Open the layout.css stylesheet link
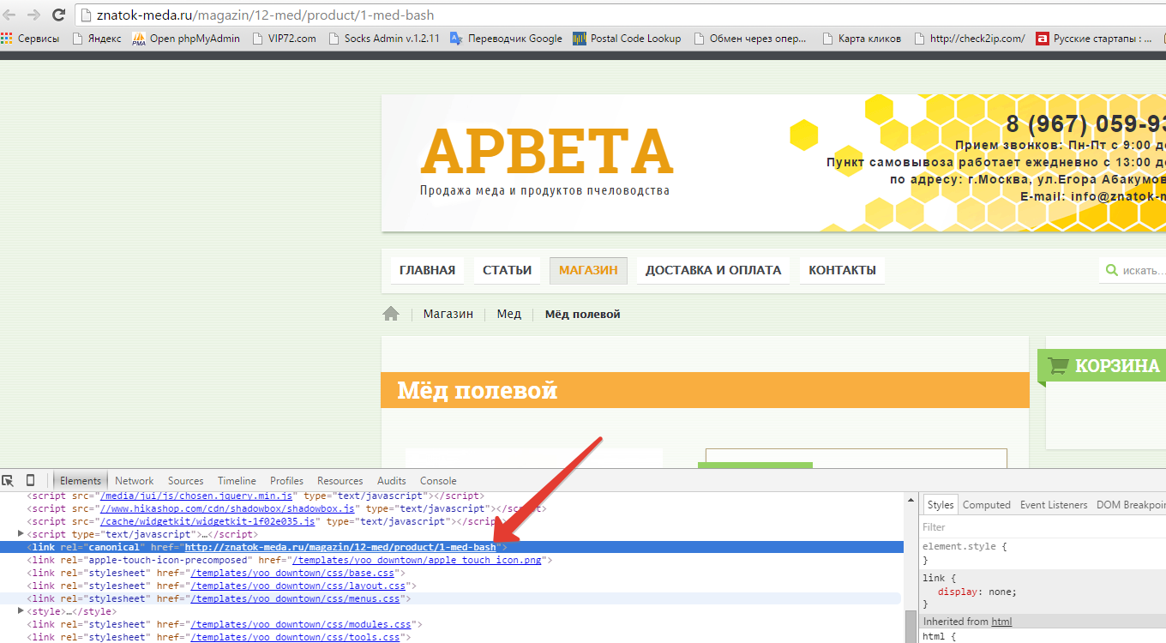The width and height of the screenshot is (1166, 643). coord(298,586)
